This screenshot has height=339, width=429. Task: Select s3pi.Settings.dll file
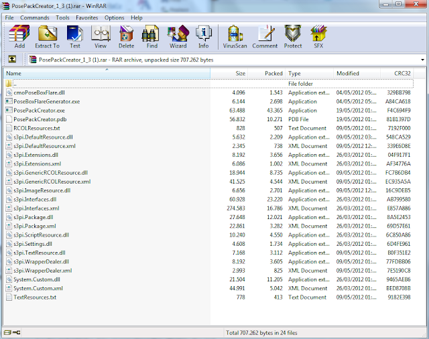(x=33, y=244)
